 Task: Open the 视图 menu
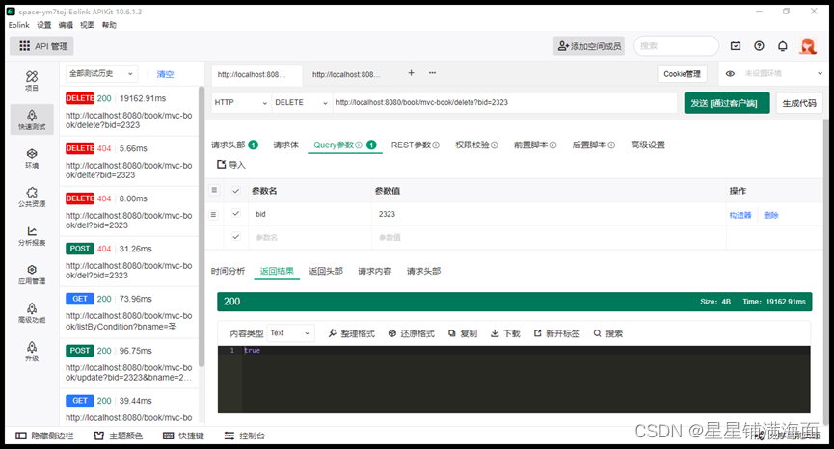87,25
